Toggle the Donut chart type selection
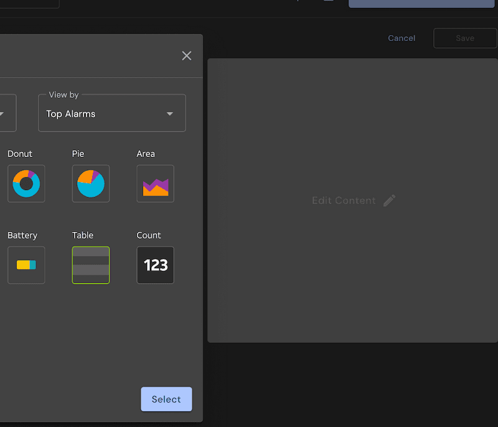 (x=26, y=183)
